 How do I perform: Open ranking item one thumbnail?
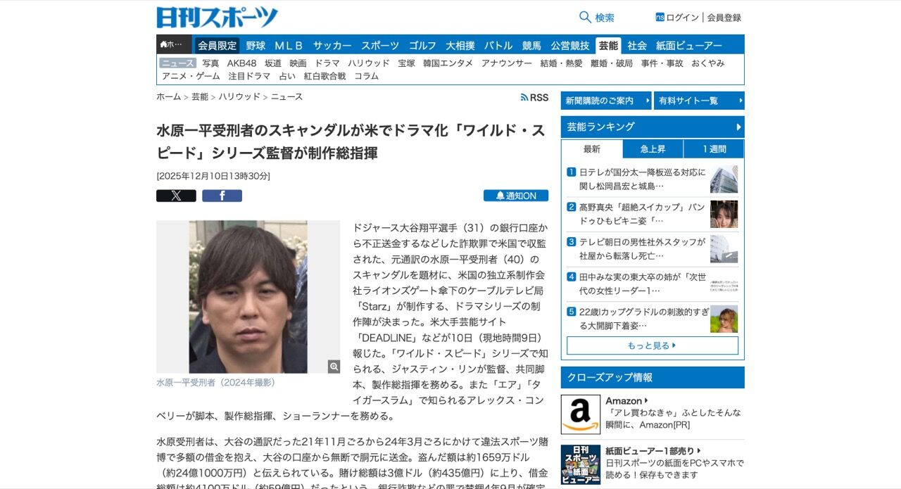724,179
